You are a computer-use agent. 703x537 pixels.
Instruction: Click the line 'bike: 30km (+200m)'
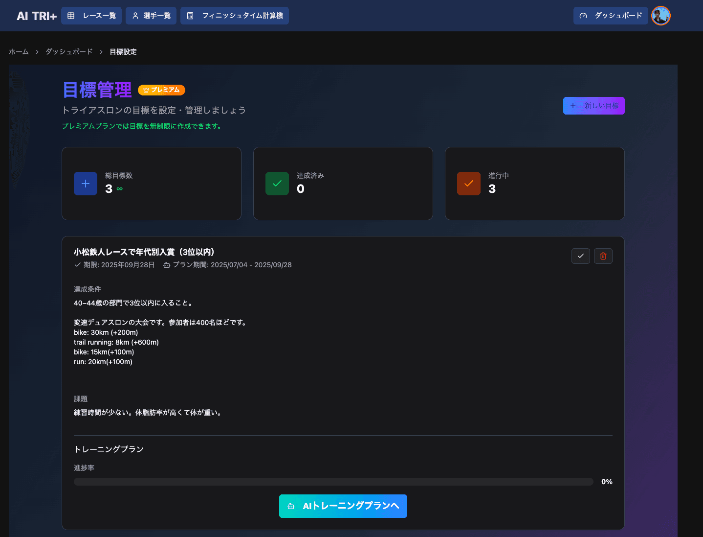pyautogui.click(x=106, y=332)
